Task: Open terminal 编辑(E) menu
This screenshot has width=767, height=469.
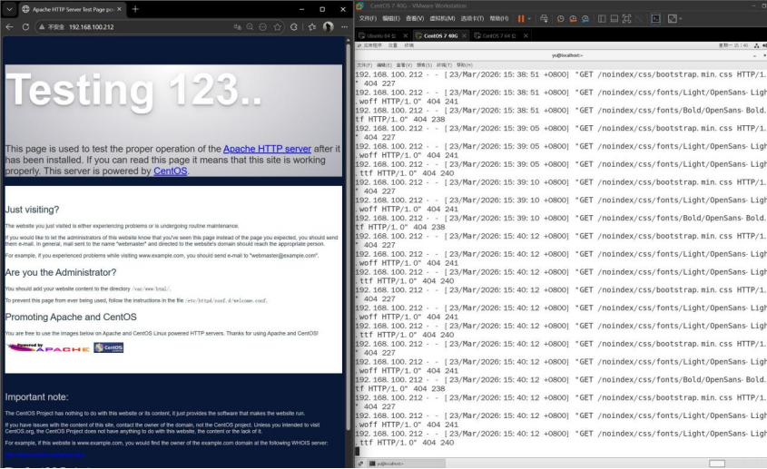Action: click(x=384, y=65)
